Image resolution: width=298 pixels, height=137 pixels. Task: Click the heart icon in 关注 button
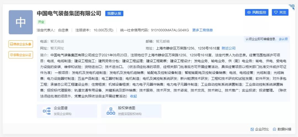point(275,12)
